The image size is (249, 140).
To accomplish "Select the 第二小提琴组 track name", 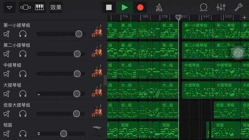I will 17,45.
